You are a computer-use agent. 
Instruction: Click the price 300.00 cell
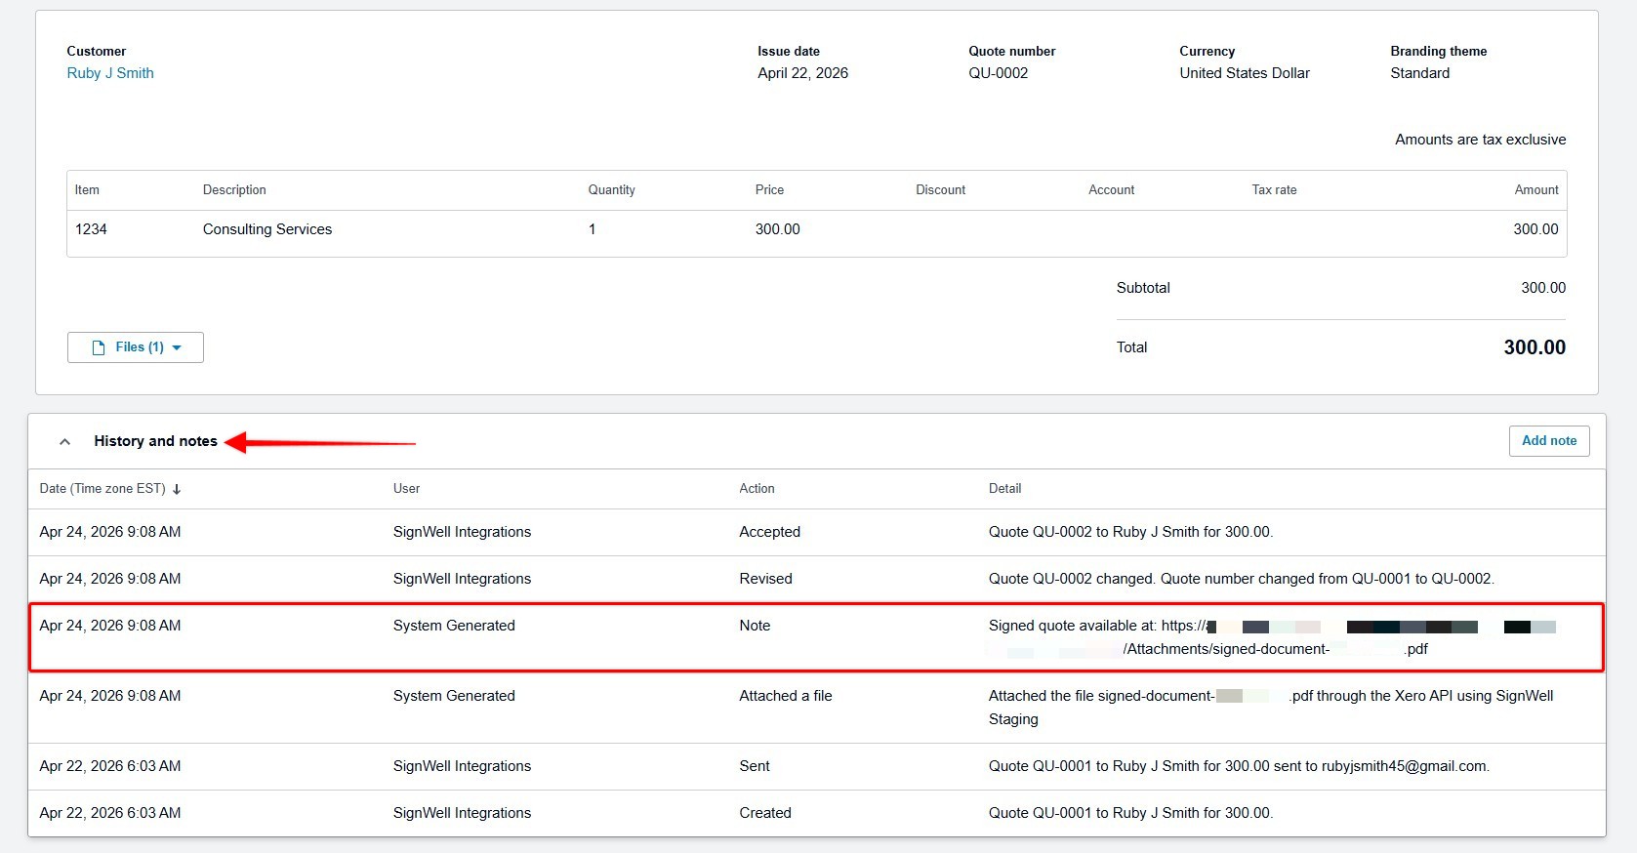coord(777,229)
